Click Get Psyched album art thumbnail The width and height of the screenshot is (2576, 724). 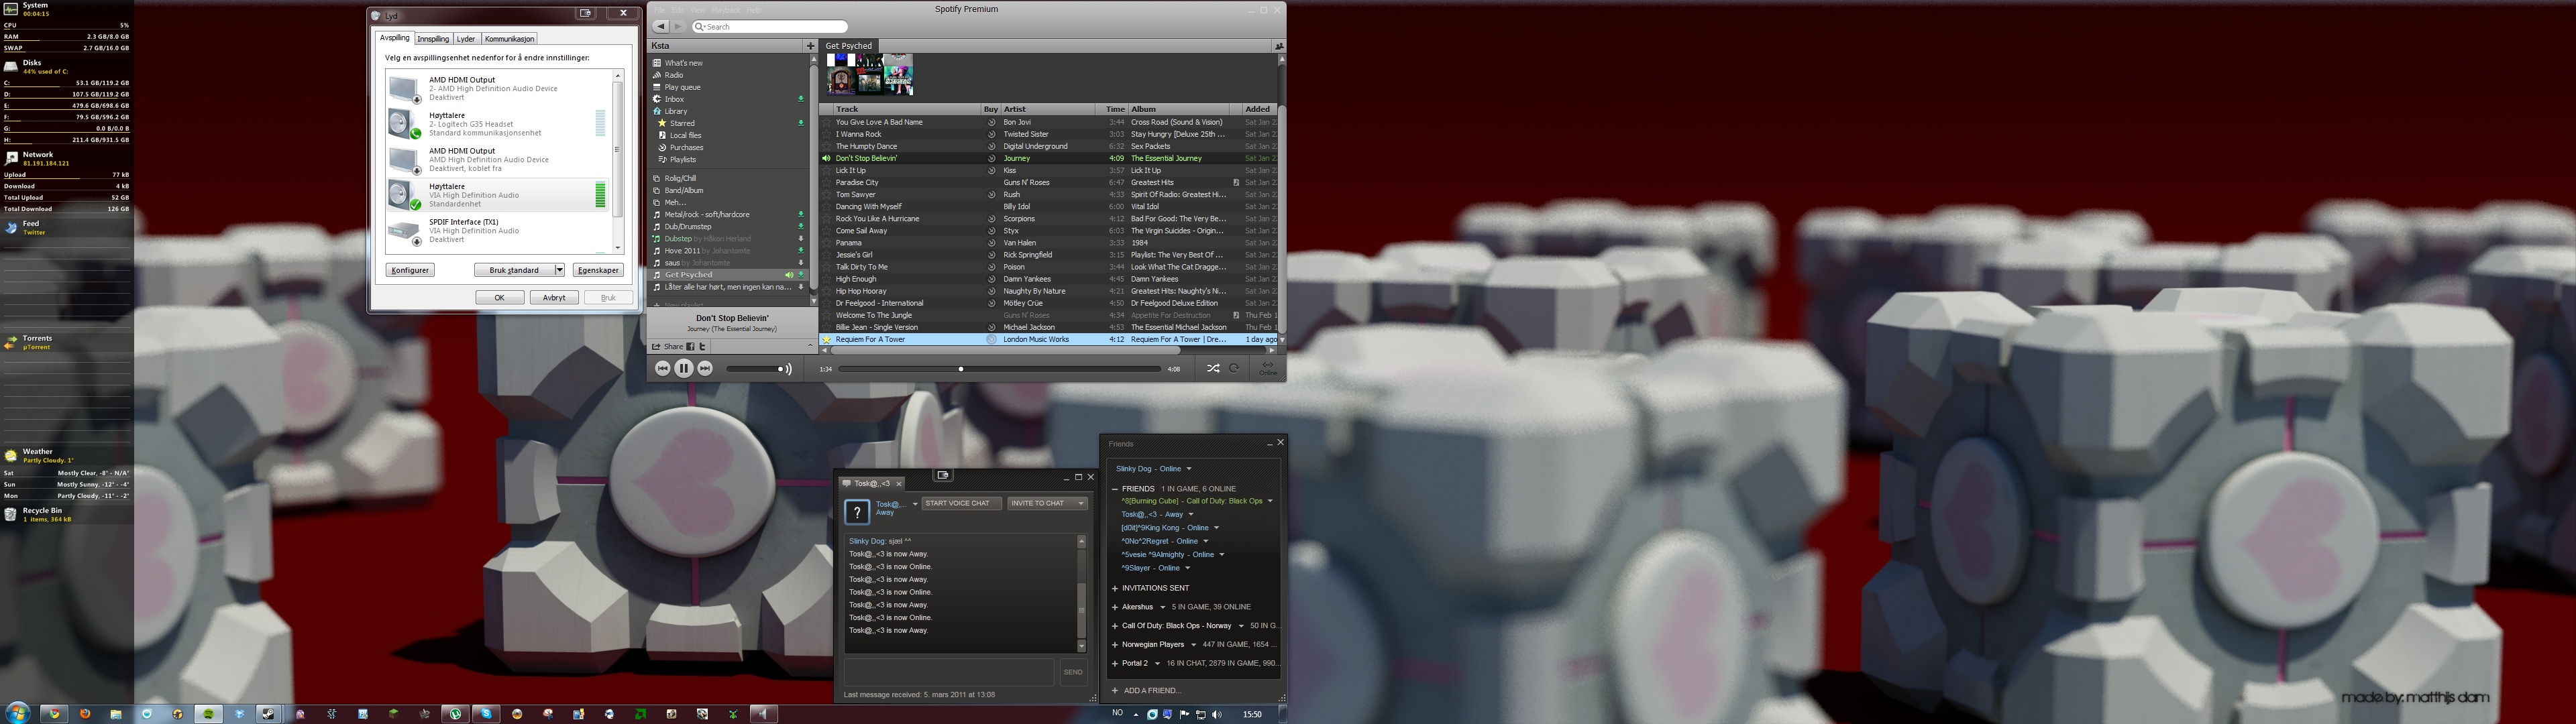pyautogui.click(x=870, y=75)
